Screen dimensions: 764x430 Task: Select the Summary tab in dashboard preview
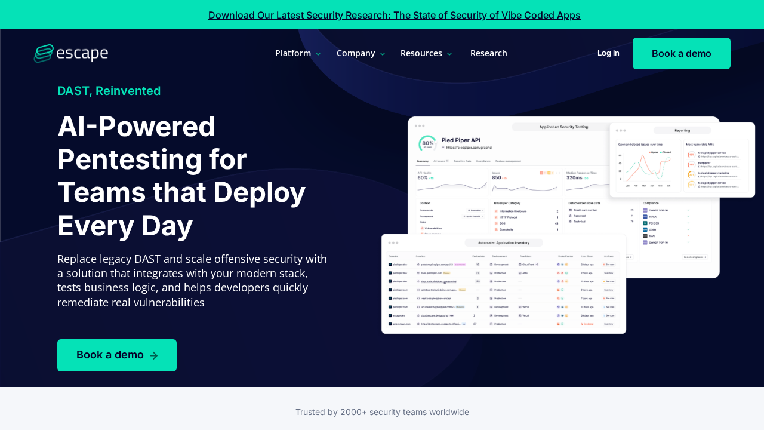click(x=423, y=161)
